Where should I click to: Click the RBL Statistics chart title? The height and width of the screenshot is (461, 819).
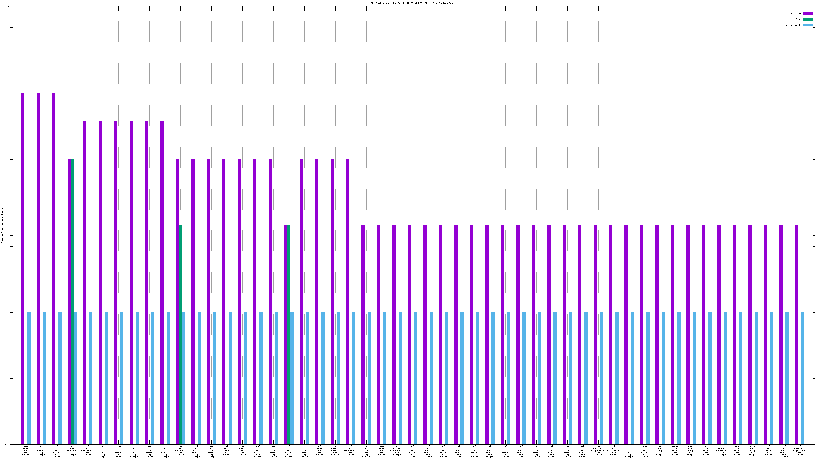412,3
